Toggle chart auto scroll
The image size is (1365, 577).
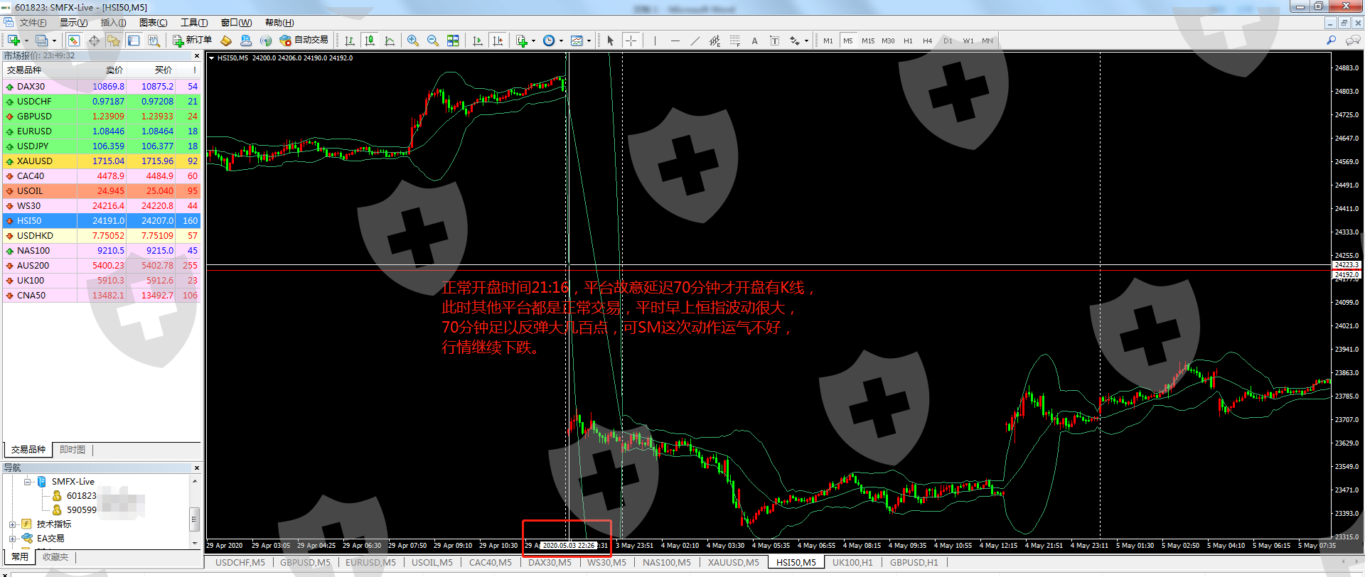(x=478, y=41)
